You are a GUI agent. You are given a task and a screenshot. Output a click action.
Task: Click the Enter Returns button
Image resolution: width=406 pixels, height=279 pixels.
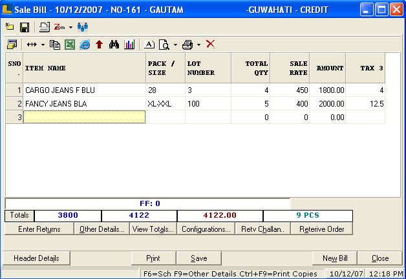[x=39, y=229]
